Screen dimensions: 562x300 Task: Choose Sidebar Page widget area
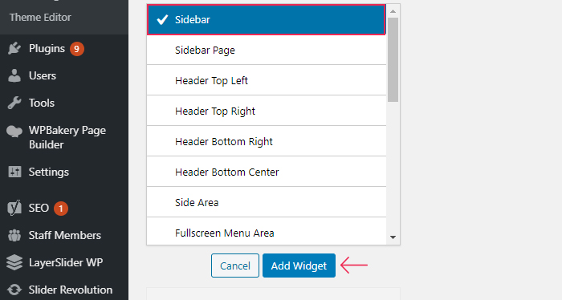point(267,50)
